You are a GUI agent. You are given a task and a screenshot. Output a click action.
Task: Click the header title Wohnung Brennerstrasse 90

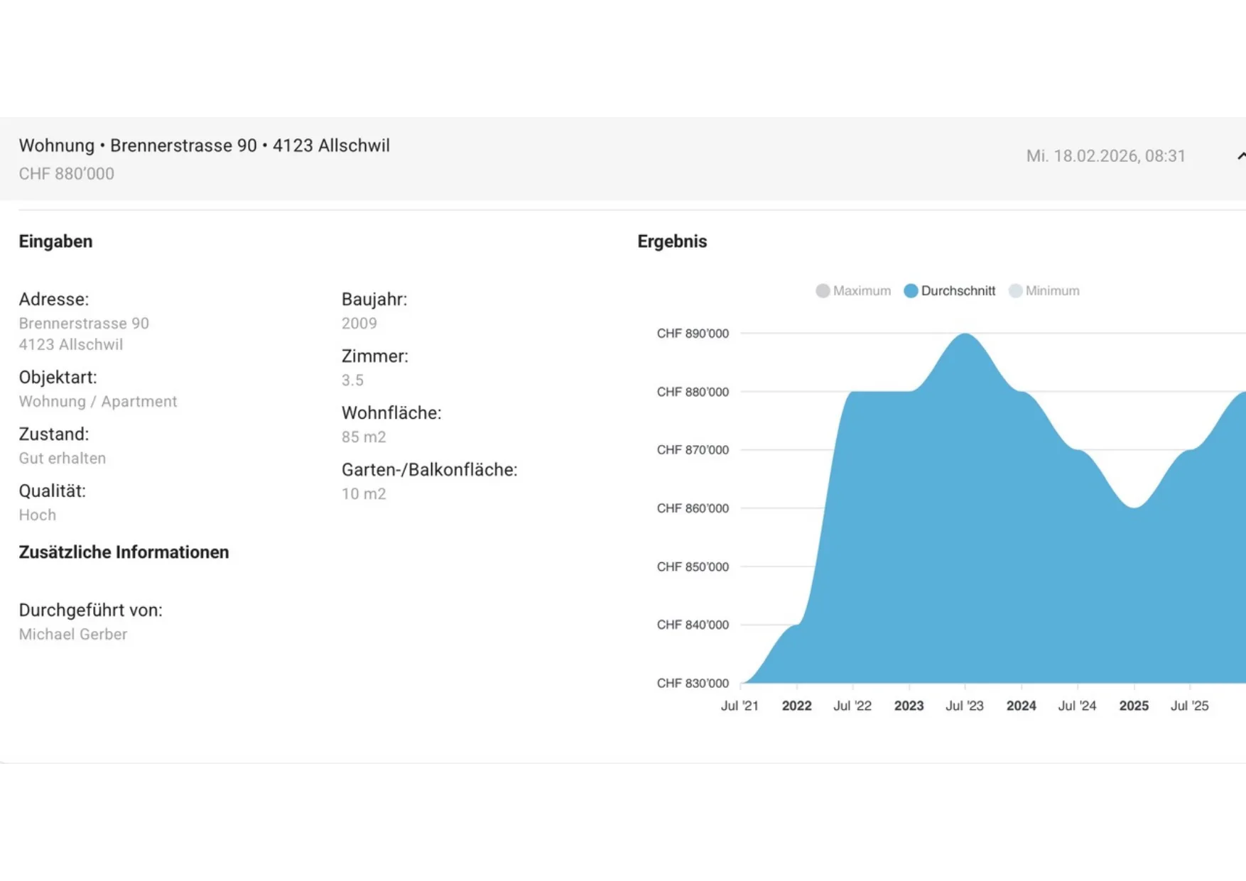tap(205, 146)
